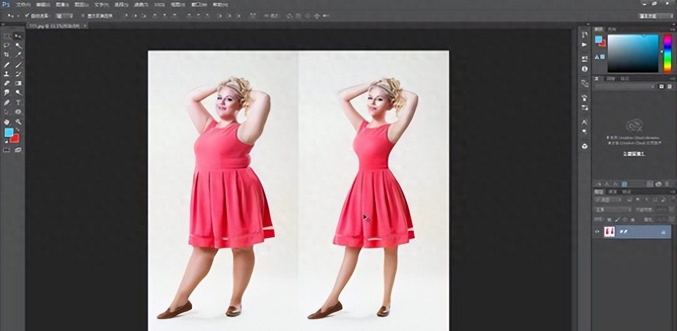Select the History Brush tool

pos(19,73)
